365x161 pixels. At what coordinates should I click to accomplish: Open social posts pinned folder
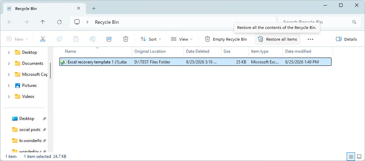pos(30,130)
